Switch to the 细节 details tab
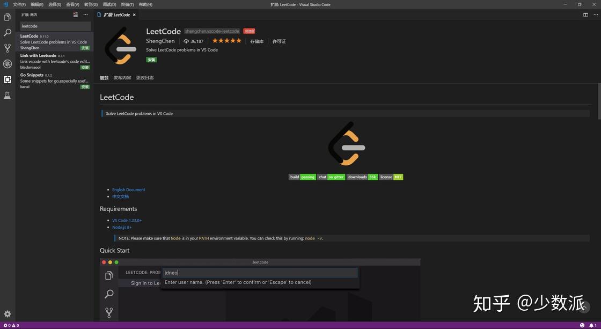 tap(104, 77)
